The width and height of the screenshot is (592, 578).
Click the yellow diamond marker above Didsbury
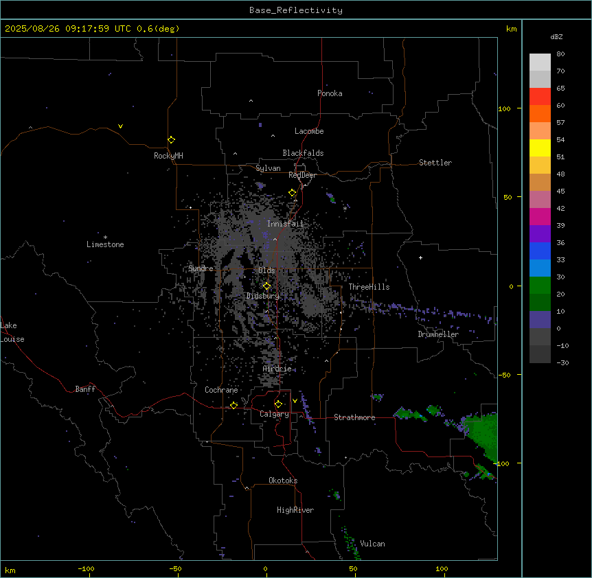click(266, 286)
